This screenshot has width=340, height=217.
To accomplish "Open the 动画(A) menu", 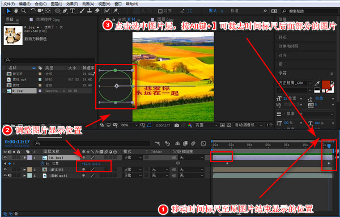I will pyautogui.click(x=88, y=4).
